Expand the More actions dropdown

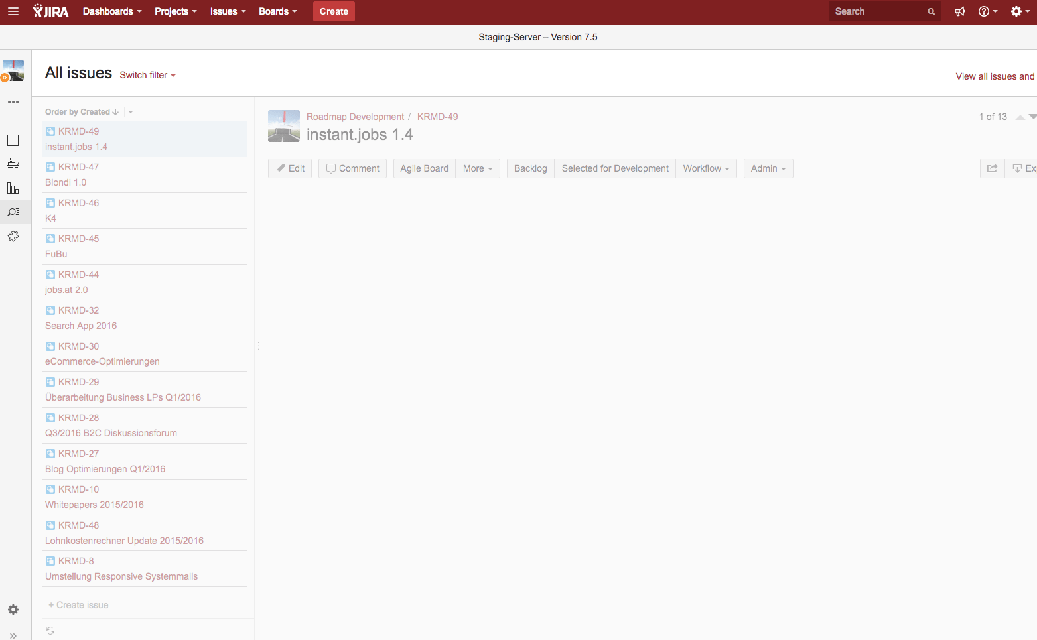[478, 168]
